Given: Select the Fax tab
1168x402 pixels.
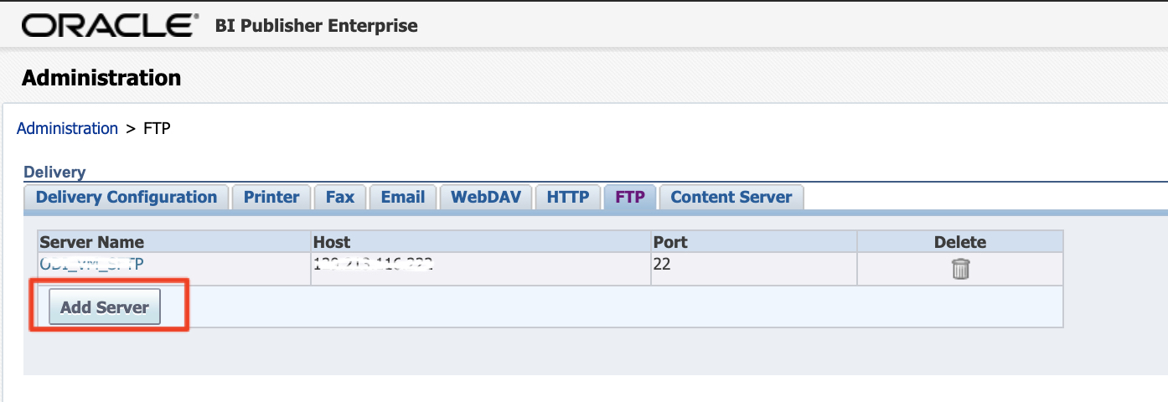Looking at the screenshot, I should 340,198.
